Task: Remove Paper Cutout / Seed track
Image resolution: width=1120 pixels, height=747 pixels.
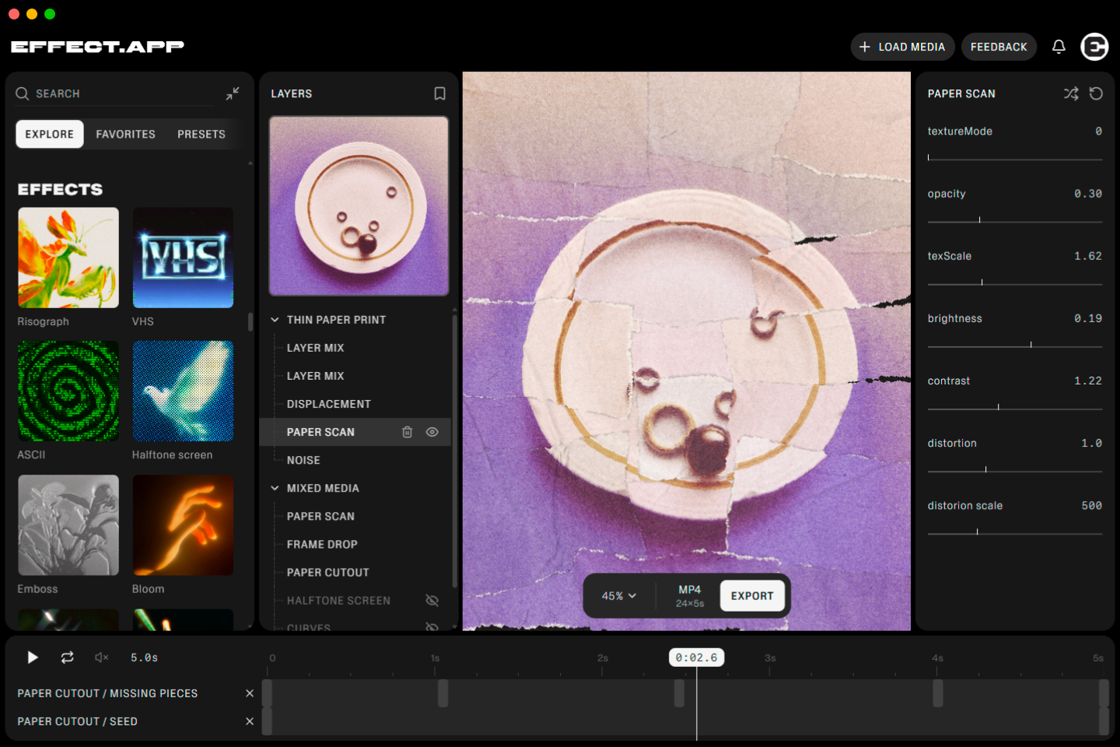Action: pyautogui.click(x=250, y=721)
